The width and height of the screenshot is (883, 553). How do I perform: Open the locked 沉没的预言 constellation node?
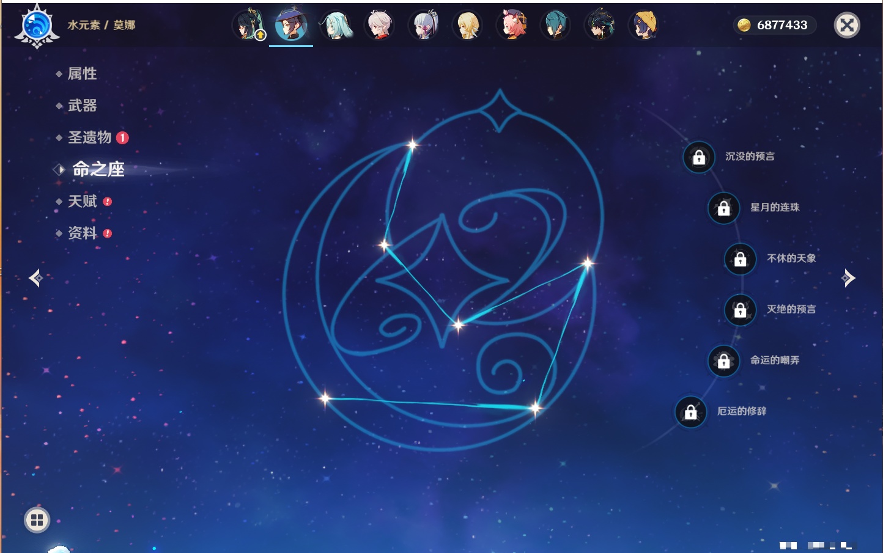coord(699,158)
